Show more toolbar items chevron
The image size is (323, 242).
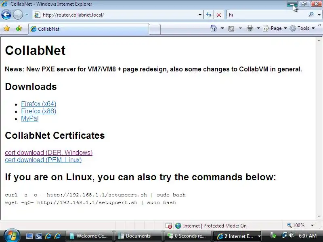tap(319, 25)
